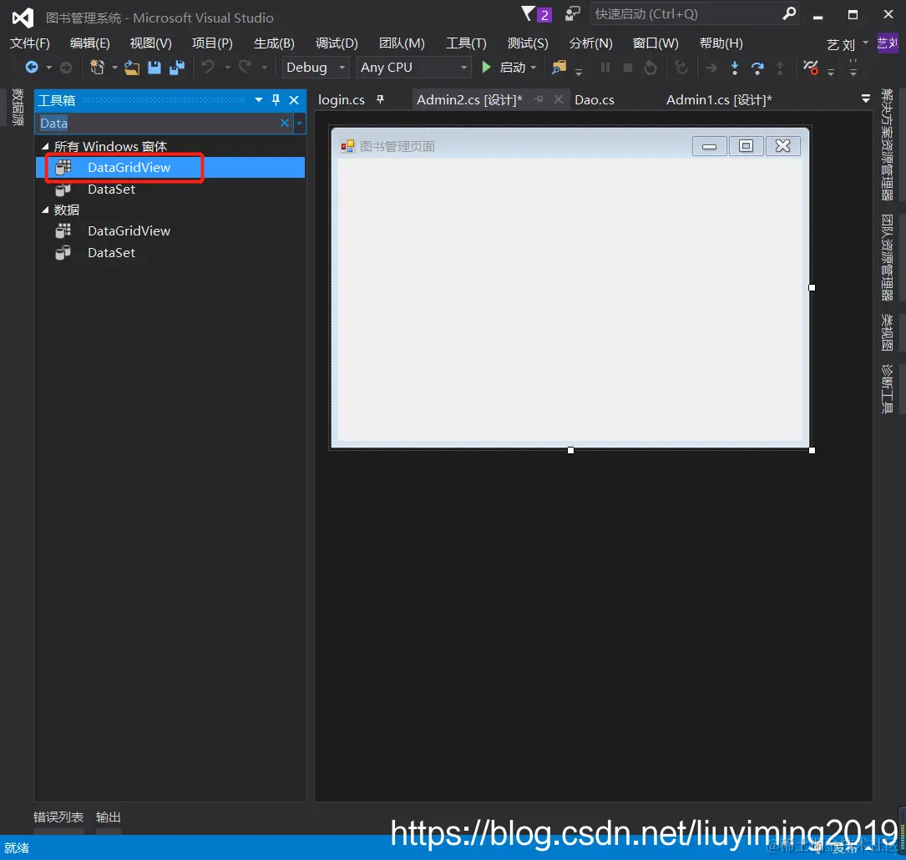
Task: Open the 调试(D) menu
Action: coord(337,43)
